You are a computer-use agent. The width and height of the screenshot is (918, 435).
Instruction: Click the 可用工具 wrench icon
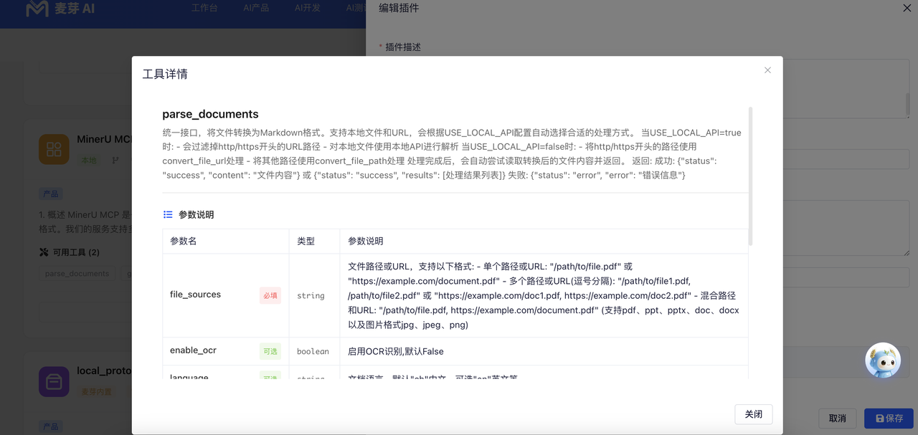click(44, 252)
